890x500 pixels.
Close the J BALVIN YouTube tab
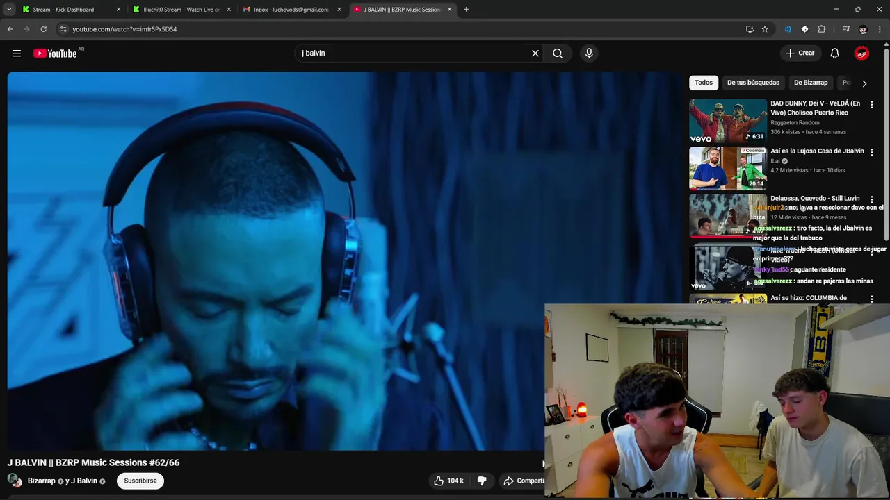point(449,10)
